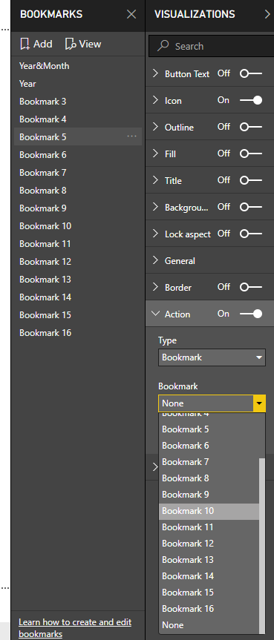Choose Bookmark 16 in dropdown list
274x640 pixels.
209,609
